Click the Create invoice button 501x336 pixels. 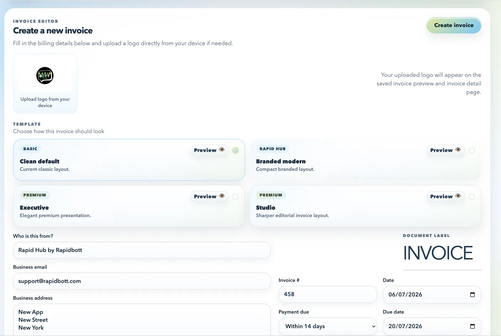(454, 25)
